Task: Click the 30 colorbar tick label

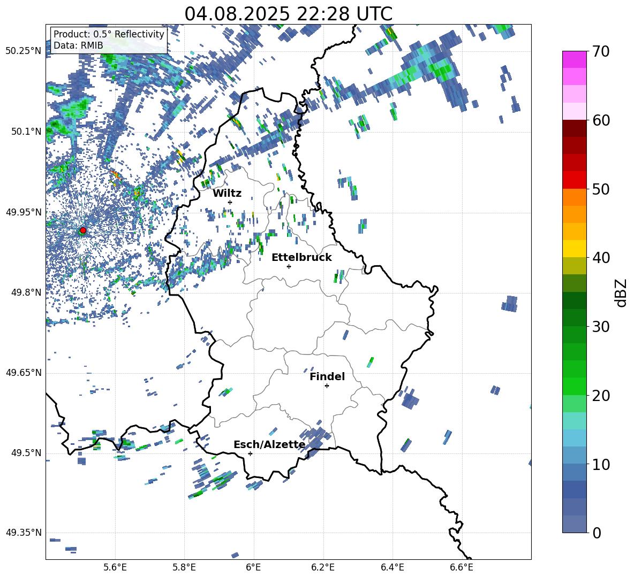Action: pyautogui.click(x=601, y=327)
